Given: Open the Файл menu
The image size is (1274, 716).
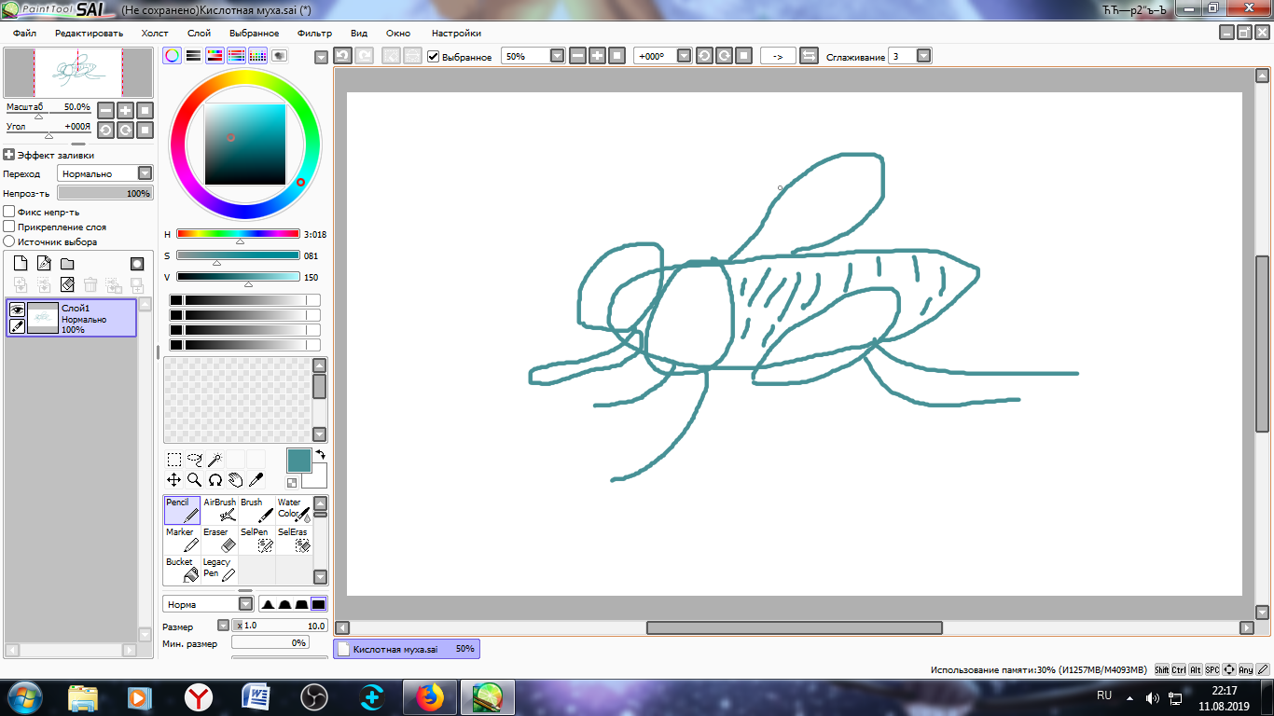Looking at the screenshot, I should click(25, 33).
